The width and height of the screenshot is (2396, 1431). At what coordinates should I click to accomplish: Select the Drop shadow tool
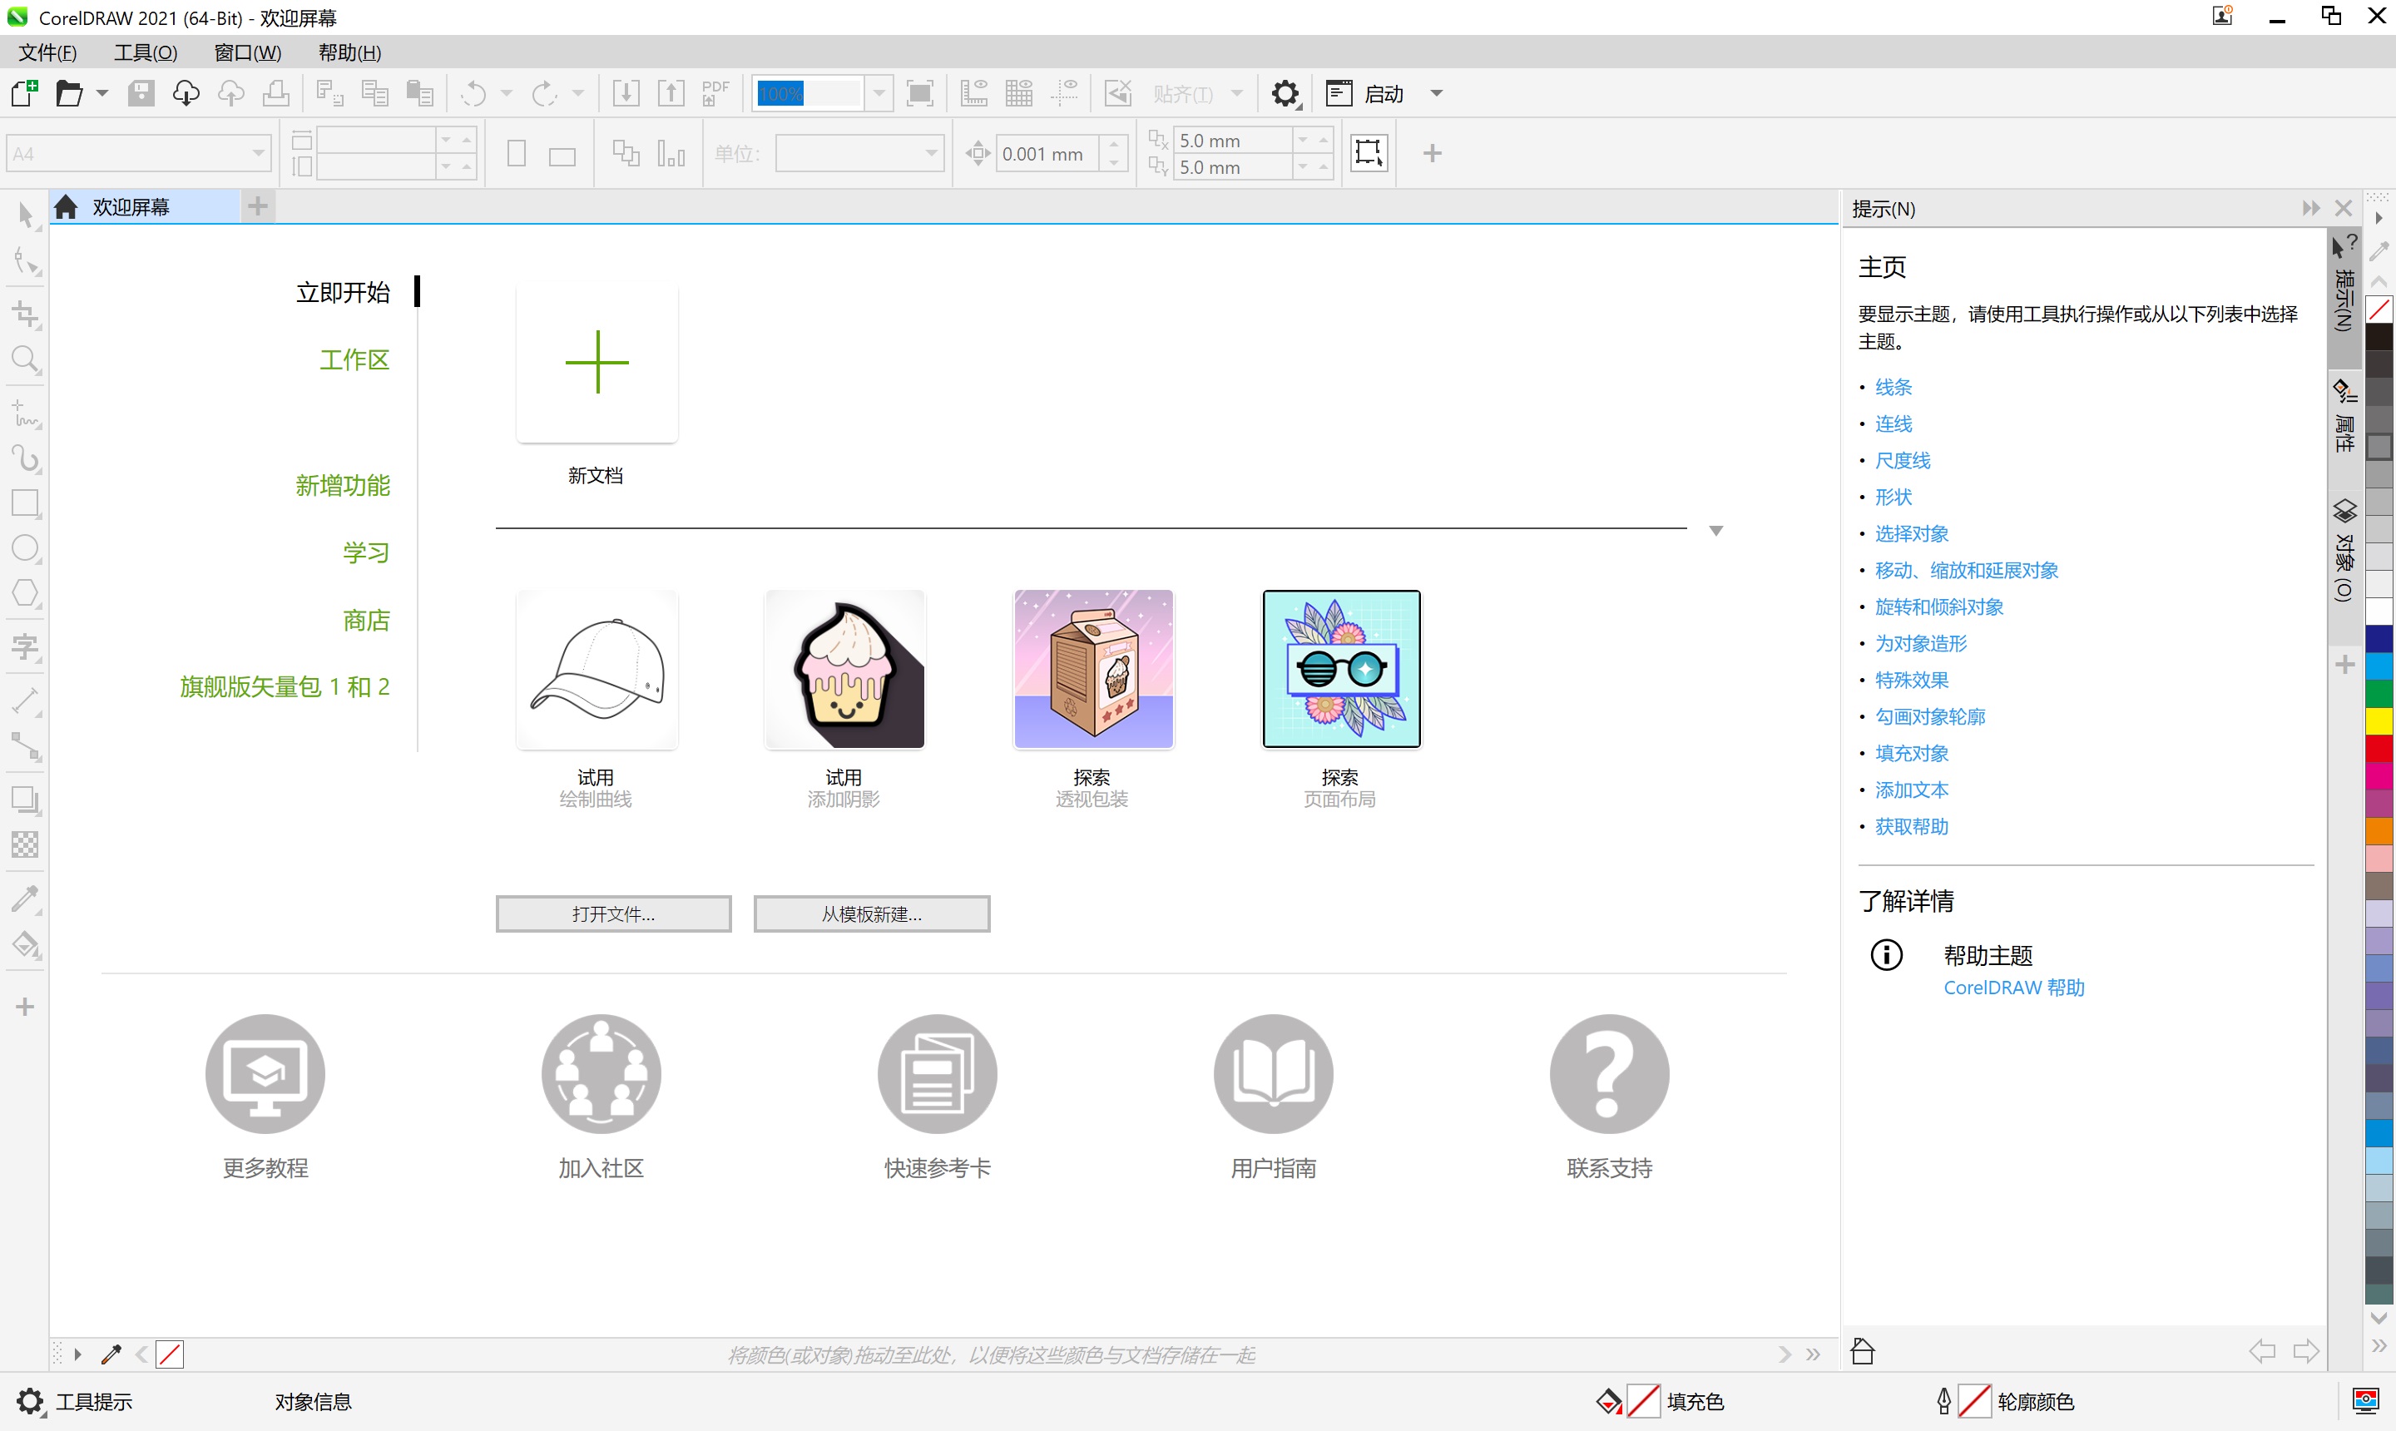point(26,800)
